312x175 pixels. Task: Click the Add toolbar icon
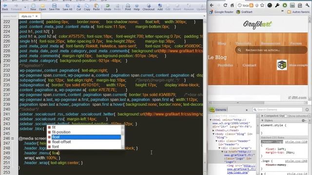click(x=160, y=7)
